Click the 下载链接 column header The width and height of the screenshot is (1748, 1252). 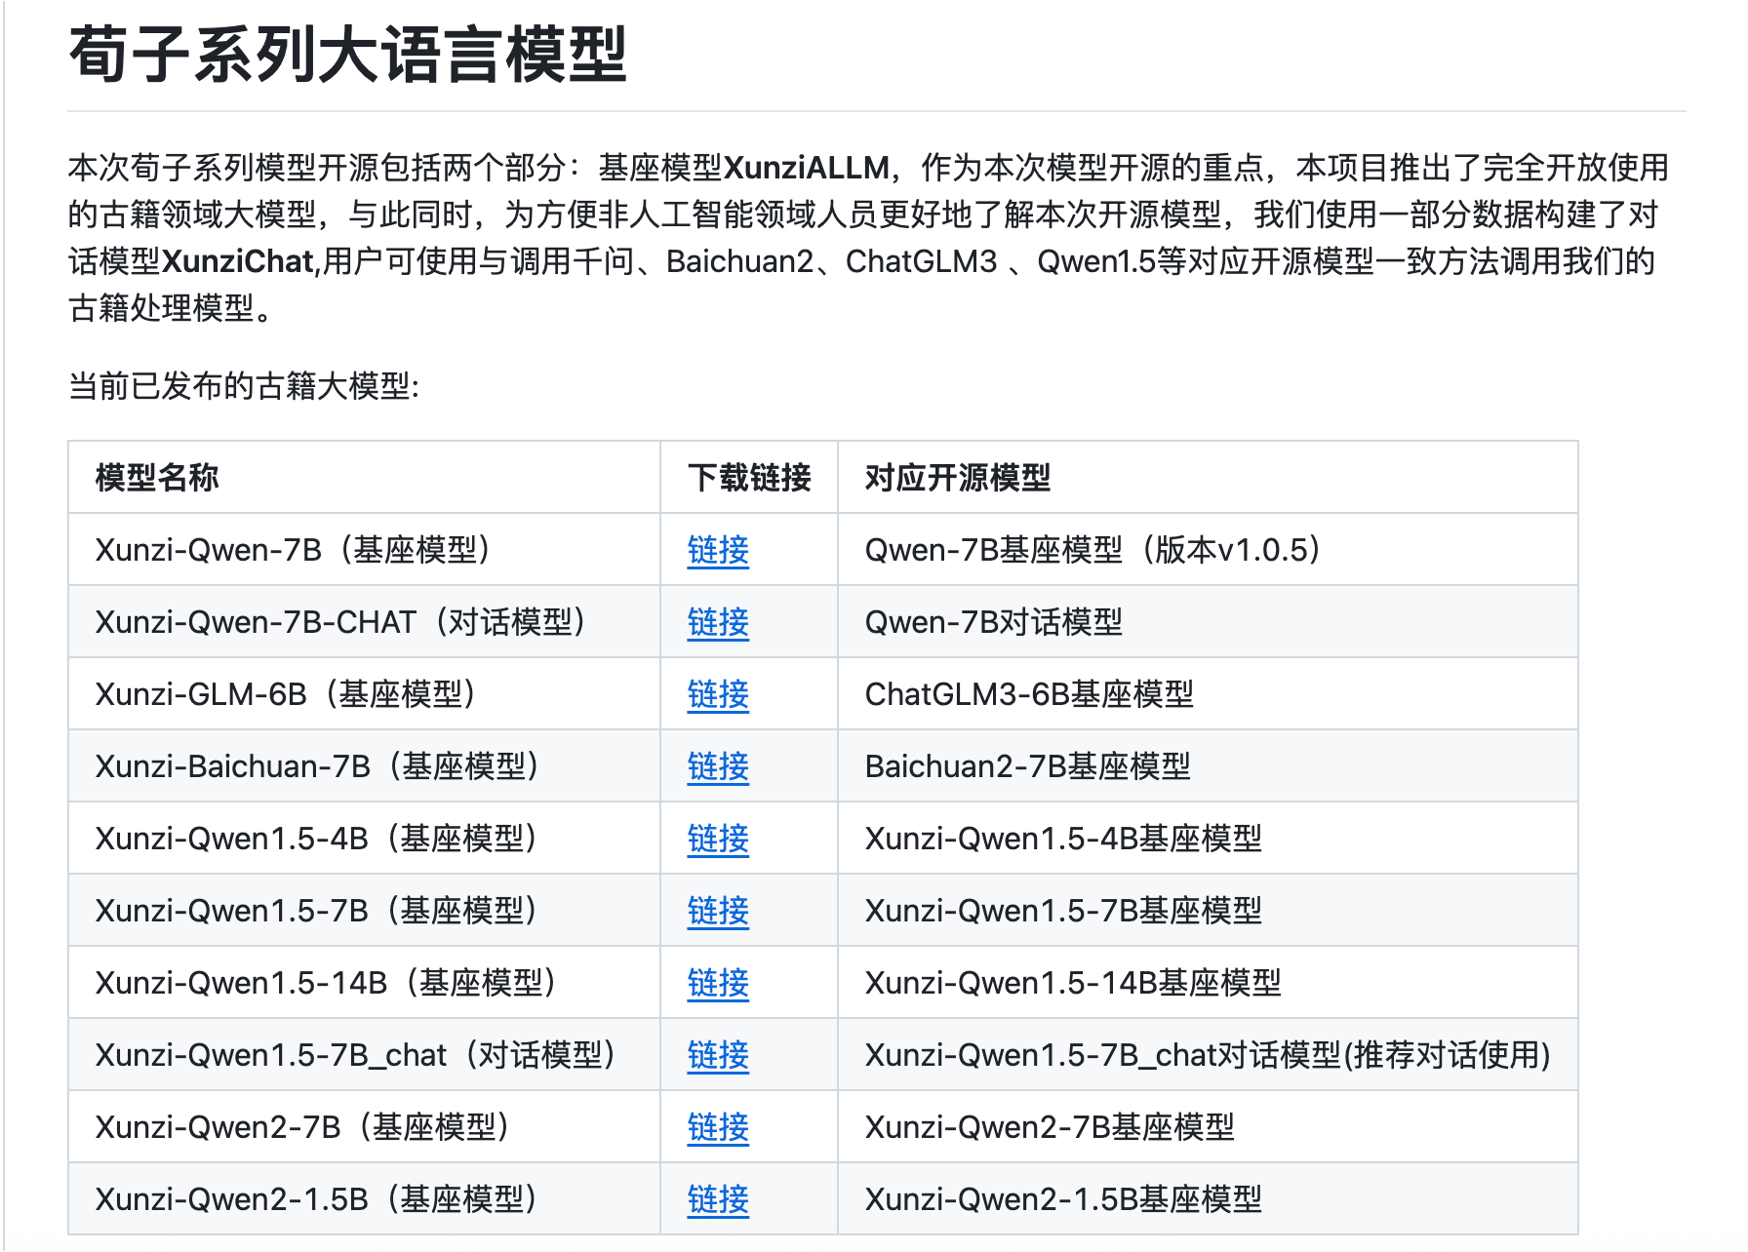[748, 478]
